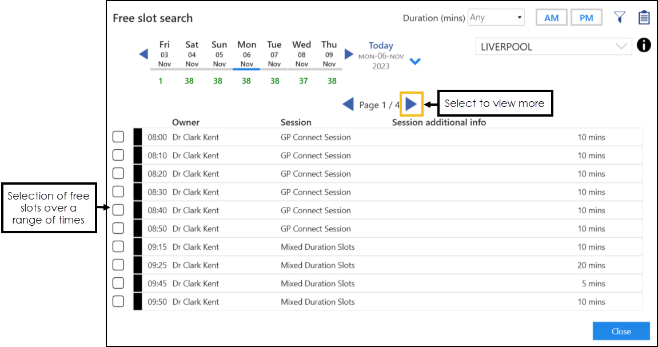
Task: Expand the chevron below Today date
Action: pos(415,62)
